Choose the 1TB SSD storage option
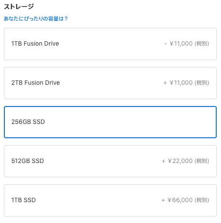Viewport: 221px width, 223px height. [110, 200]
